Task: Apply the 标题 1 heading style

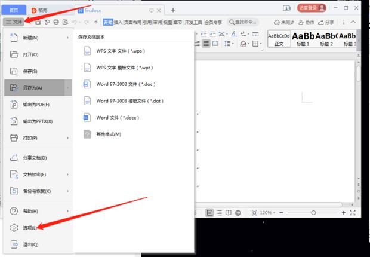Action: [x=303, y=39]
